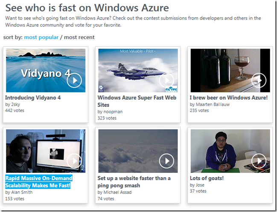Open I brew beer on Windows Azure title
This screenshot has width=277, height=212.
pyautogui.click(x=229, y=97)
